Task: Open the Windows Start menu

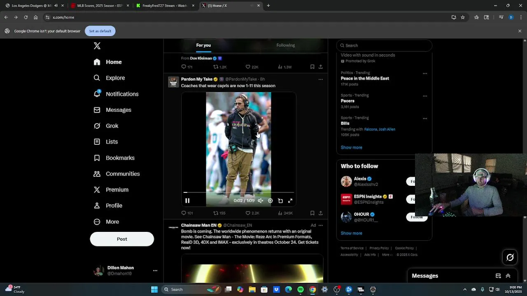Action: pyautogui.click(x=154, y=289)
